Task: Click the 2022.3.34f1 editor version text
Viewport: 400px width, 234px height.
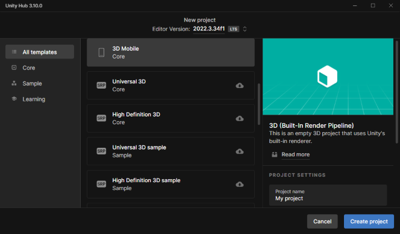Action: pos(208,28)
